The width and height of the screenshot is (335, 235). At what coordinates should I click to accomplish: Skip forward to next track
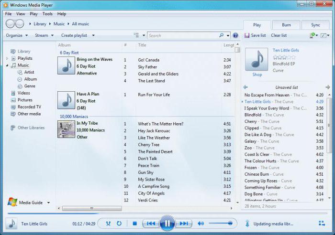[x=183, y=223]
